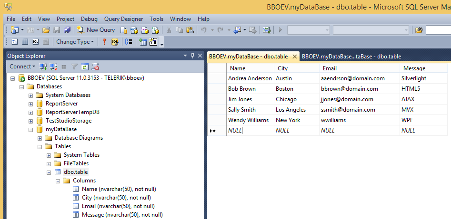Open the File menu
451x219 pixels.
click(x=11, y=19)
